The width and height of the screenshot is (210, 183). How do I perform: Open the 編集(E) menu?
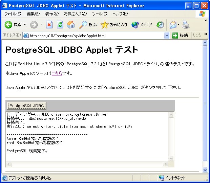33,14
